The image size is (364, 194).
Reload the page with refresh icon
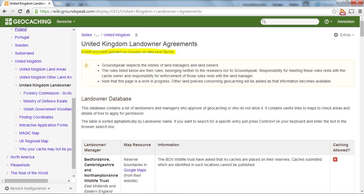coord(20,11)
